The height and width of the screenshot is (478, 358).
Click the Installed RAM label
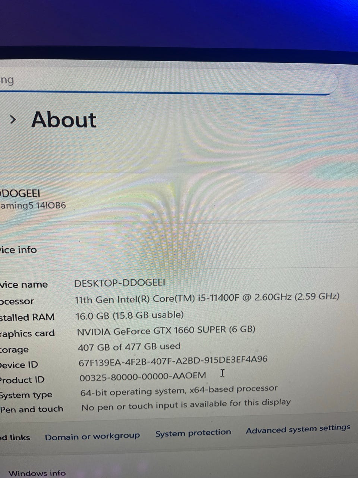click(x=27, y=317)
